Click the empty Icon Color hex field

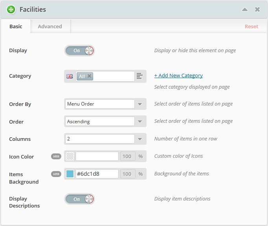pyautogui.click(x=97, y=156)
